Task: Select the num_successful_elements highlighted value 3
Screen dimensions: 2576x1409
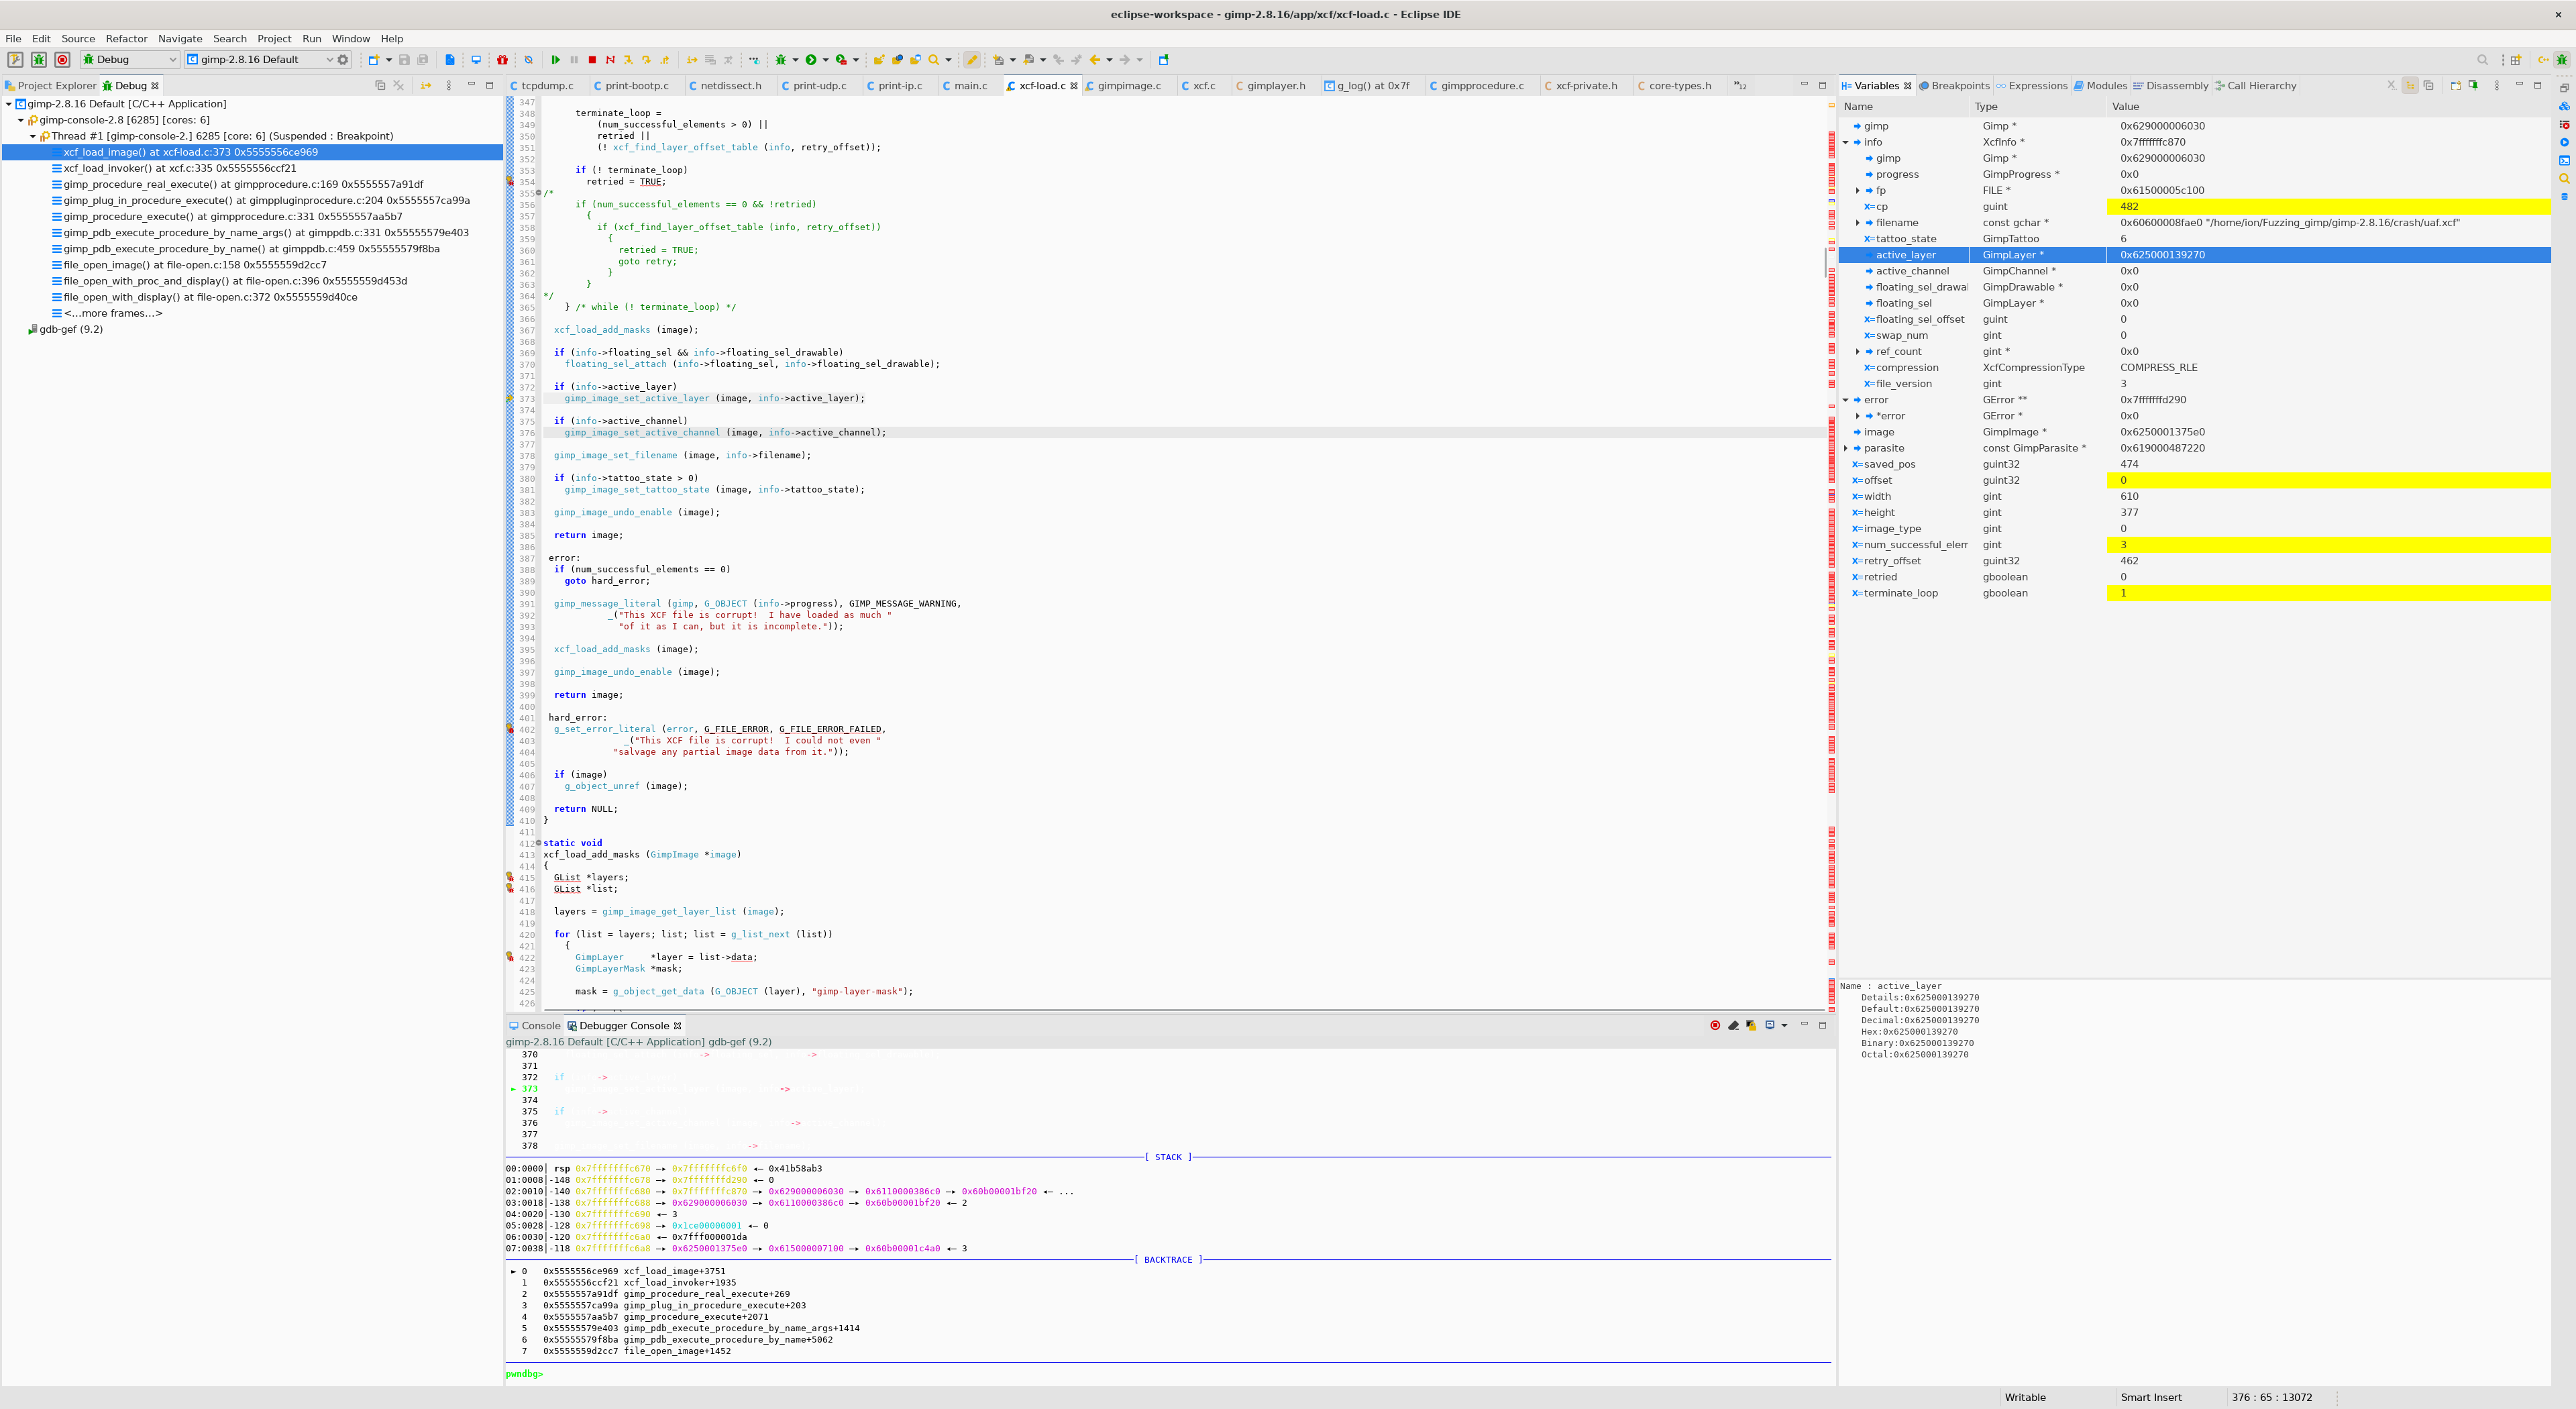Action: tap(2328, 545)
